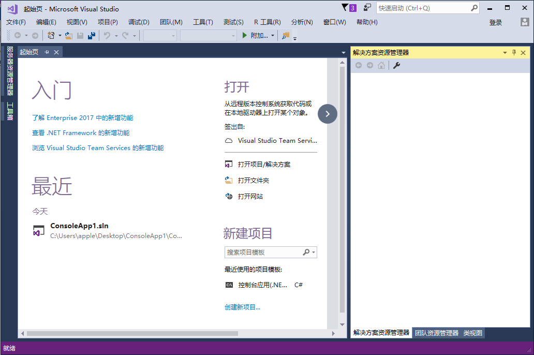Image resolution: width=534 pixels, height=355 pixels.
Task: Click the Undo toolbar icon
Action: pos(107,35)
